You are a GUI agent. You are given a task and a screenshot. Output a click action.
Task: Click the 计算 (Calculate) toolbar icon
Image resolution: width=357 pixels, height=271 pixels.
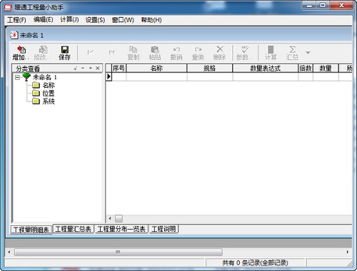pos(271,53)
